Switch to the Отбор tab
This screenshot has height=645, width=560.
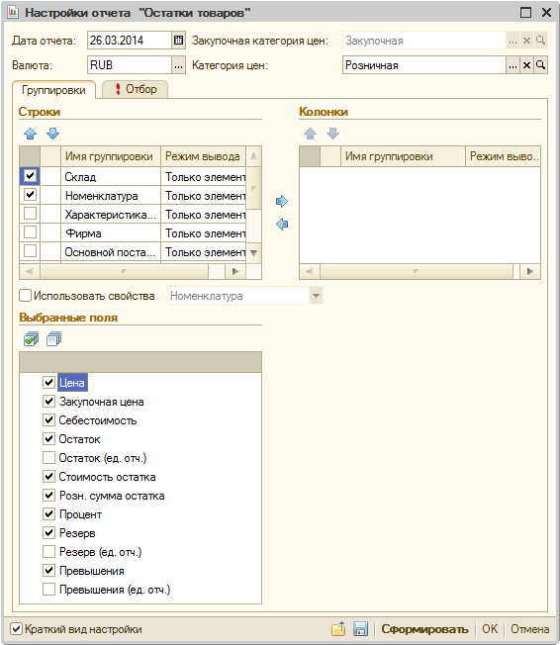click(x=135, y=89)
